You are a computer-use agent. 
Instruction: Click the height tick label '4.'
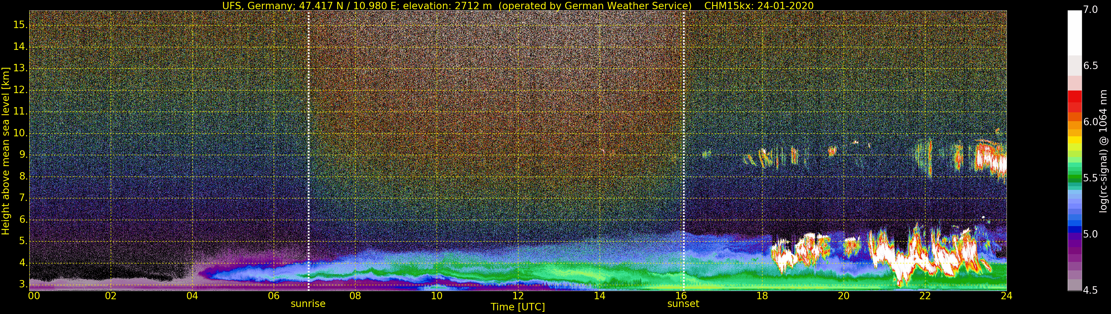tap(23, 263)
